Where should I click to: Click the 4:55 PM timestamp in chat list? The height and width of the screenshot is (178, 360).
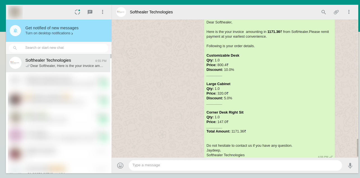pos(101,61)
